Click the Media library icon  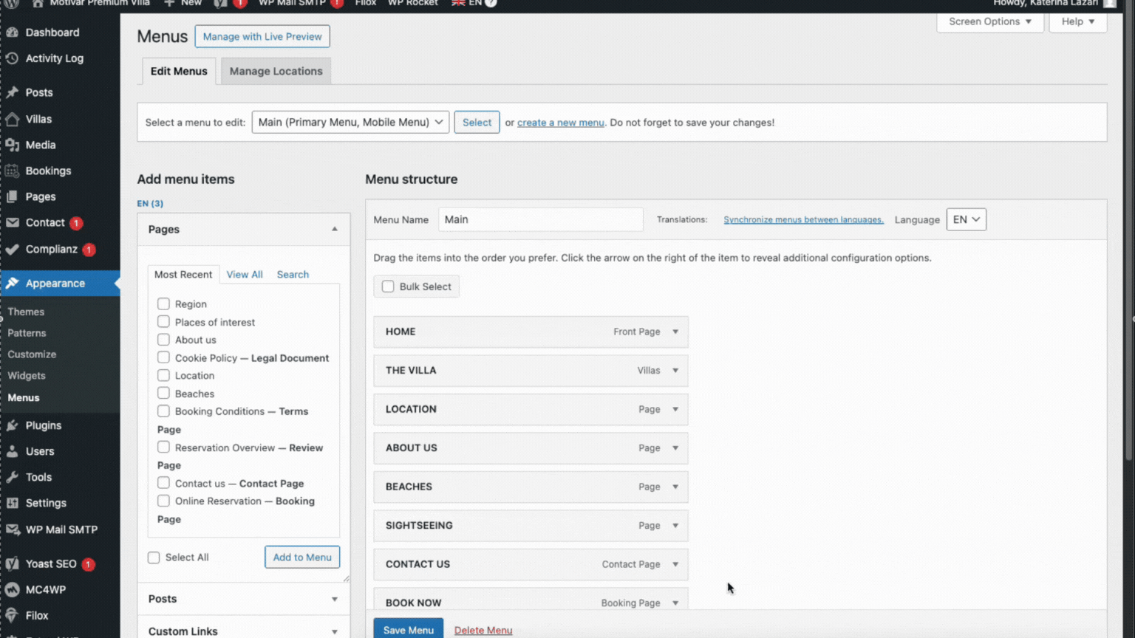tap(12, 145)
